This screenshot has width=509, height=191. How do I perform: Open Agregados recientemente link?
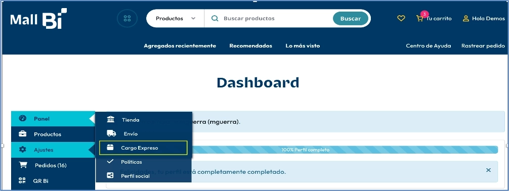[180, 45]
